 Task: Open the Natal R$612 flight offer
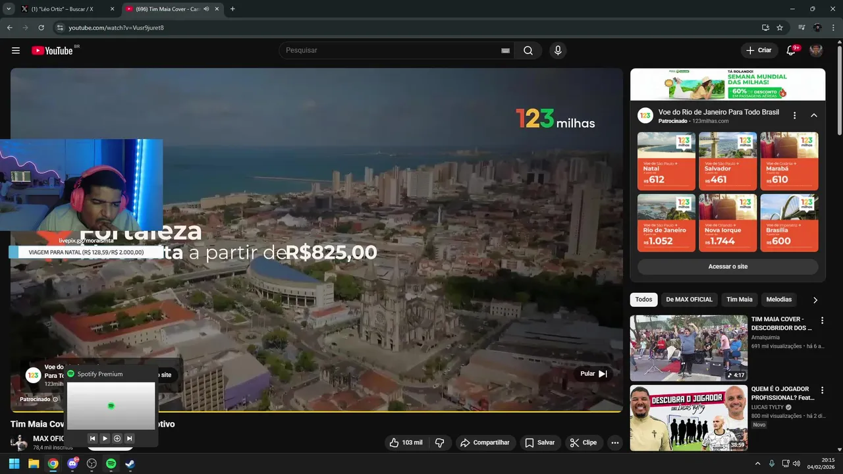(666, 161)
